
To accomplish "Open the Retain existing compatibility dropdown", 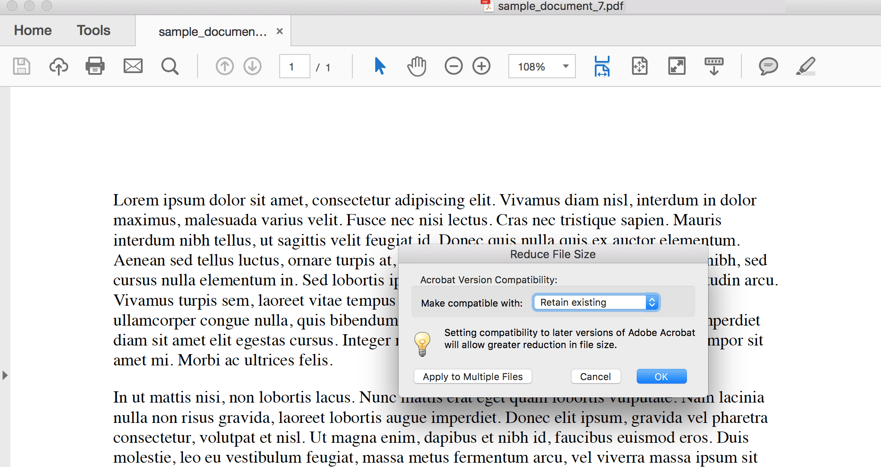I will click(x=596, y=303).
